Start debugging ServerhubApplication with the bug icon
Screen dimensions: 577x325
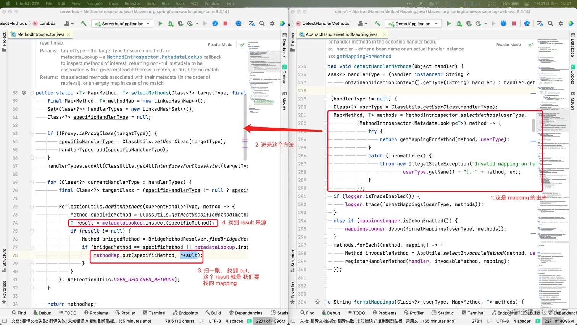pos(171,24)
